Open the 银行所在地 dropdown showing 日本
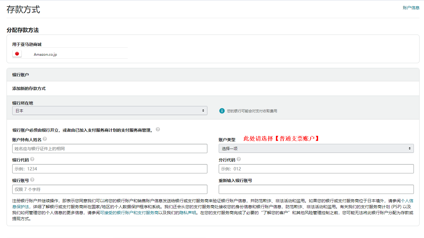Screen dimensions: 424x238 pyautogui.click(x=109, y=111)
